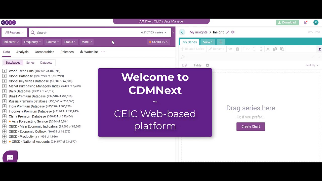Click the delete trash icon in toolbar
The width and height of the screenshot is (322, 181).
(237, 49)
